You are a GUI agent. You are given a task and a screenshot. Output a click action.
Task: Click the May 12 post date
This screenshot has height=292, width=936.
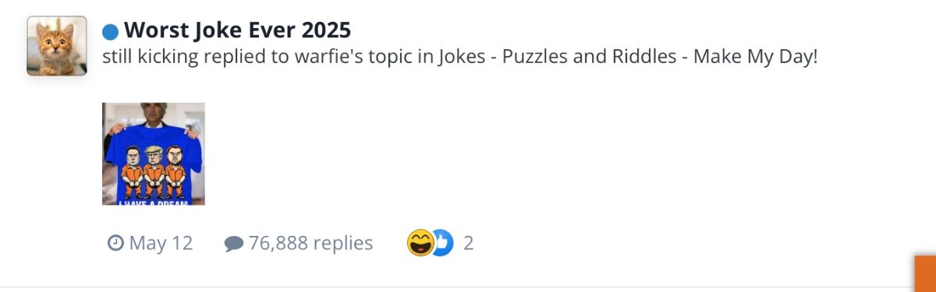[x=161, y=244]
